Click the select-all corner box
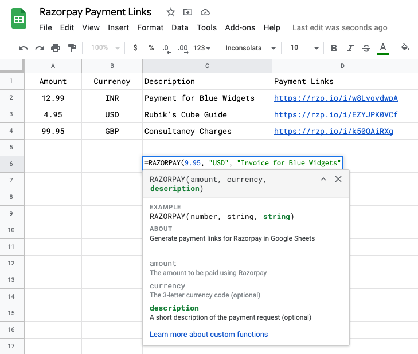Image resolution: width=418 pixels, height=354 pixels. pos(11,65)
